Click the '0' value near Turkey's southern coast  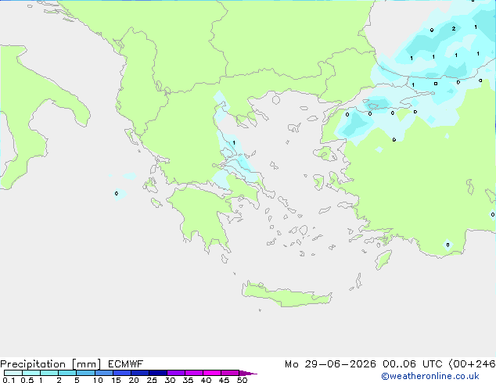[x=447, y=245]
